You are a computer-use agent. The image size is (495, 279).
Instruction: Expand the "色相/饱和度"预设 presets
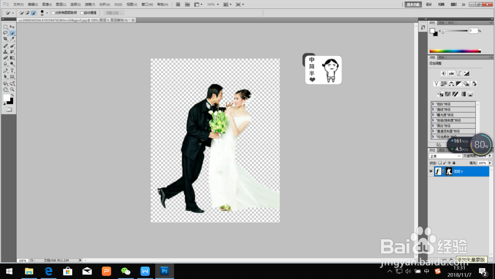[433, 120]
